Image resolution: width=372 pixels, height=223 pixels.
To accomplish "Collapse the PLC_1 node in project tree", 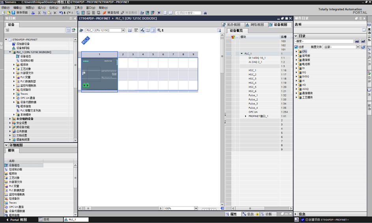I will click(10, 52).
